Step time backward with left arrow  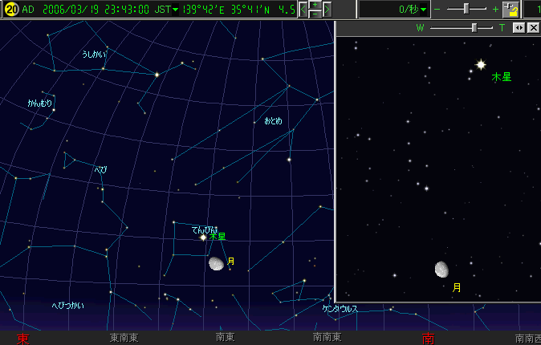[x=303, y=10]
